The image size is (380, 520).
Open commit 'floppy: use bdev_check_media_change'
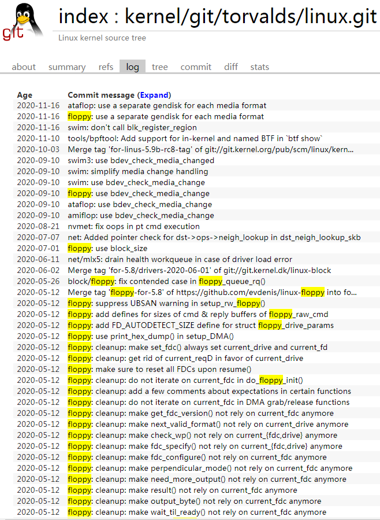(139, 193)
